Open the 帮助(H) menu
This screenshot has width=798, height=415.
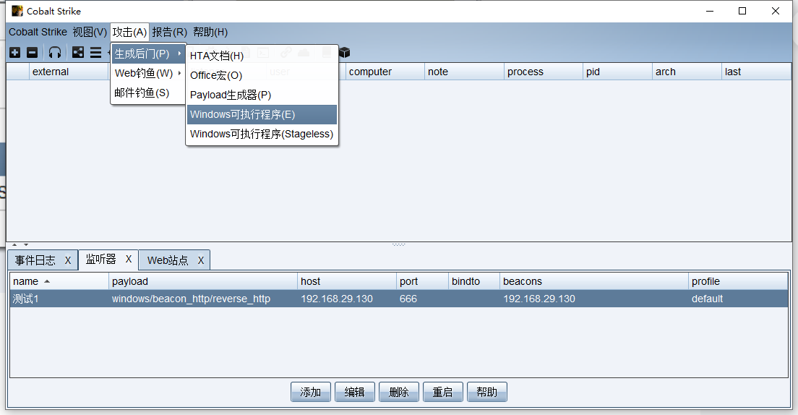tap(210, 32)
